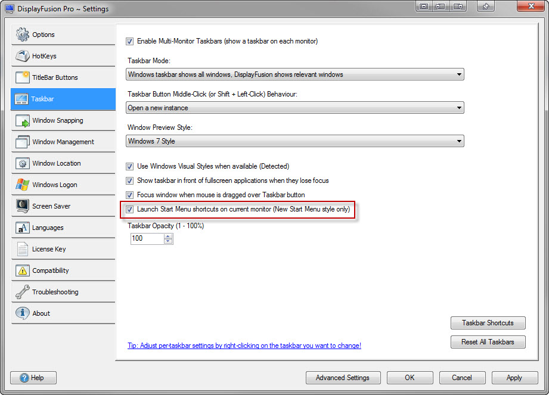This screenshot has width=549, height=395.
Task: Click the Screen Saver moon icon
Action: pos(23,206)
